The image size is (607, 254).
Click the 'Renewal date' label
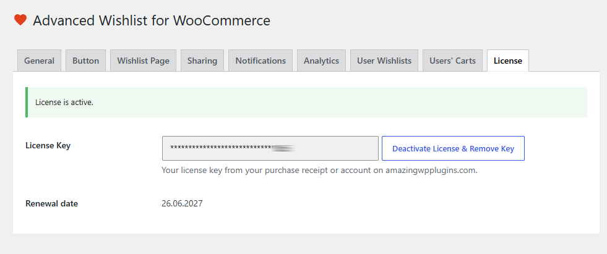click(51, 203)
